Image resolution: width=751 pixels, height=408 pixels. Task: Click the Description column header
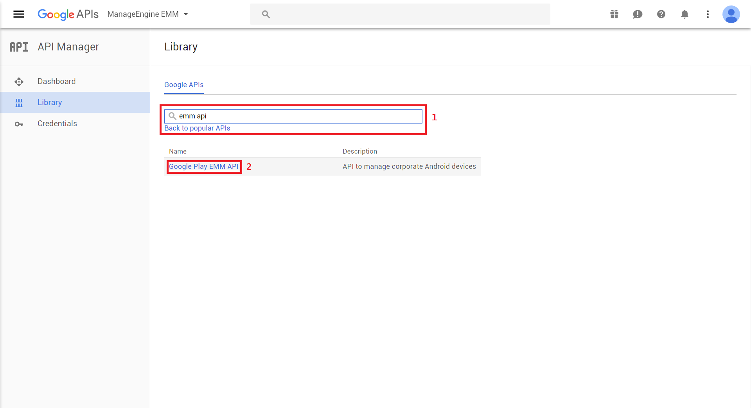[x=360, y=151]
